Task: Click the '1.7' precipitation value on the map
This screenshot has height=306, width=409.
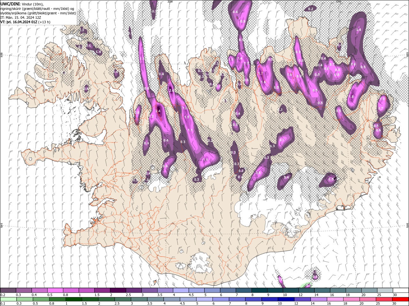Action: coord(260,73)
